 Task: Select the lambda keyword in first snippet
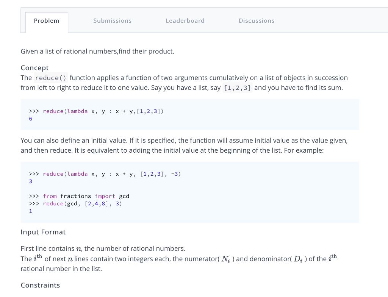point(77,111)
